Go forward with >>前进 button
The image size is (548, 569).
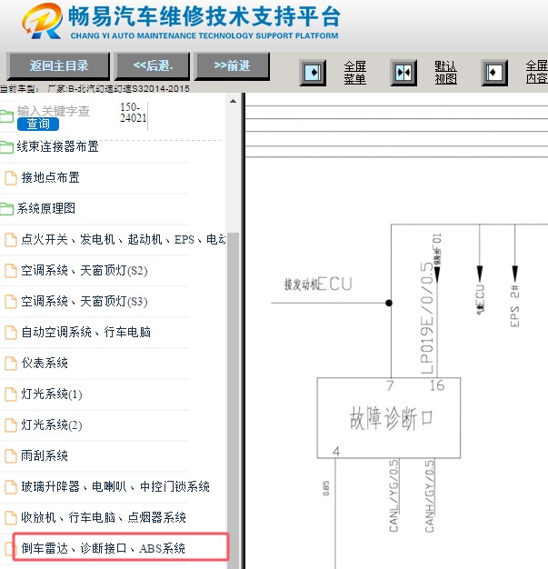[x=233, y=65]
